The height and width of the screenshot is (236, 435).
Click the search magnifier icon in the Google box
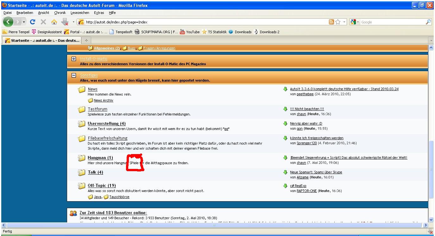pyautogui.click(x=428, y=22)
